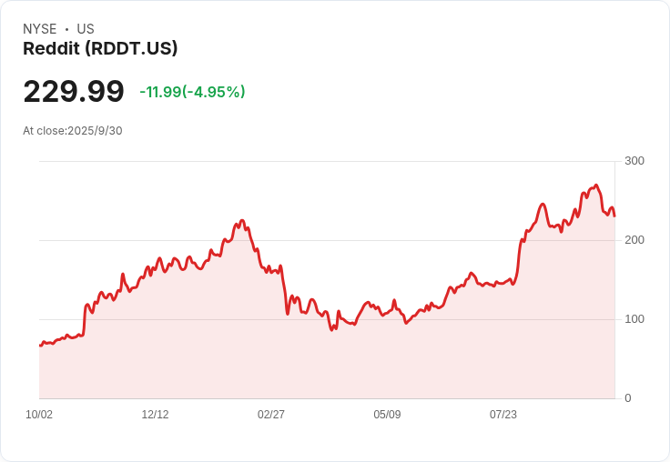Click the 300 y-axis label
The image size is (670, 462).
[x=634, y=161]
